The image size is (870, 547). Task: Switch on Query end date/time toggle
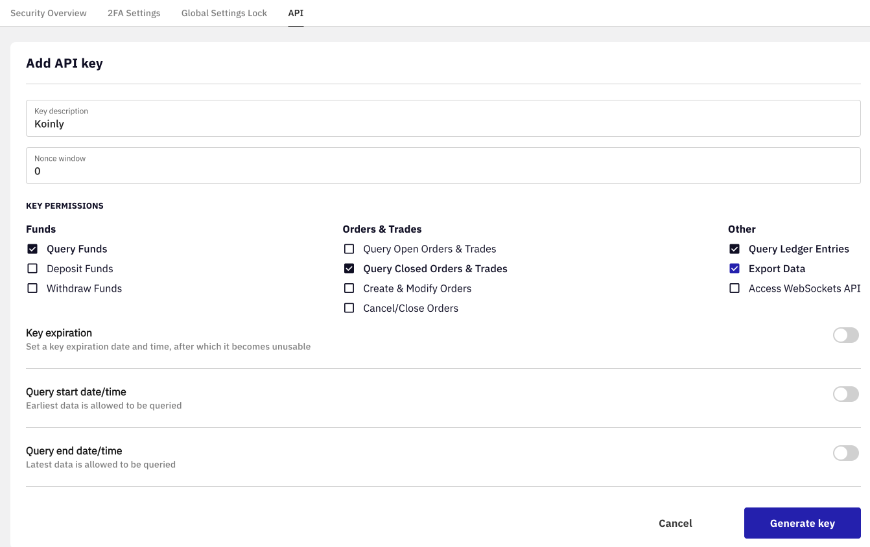pos(846,453)
